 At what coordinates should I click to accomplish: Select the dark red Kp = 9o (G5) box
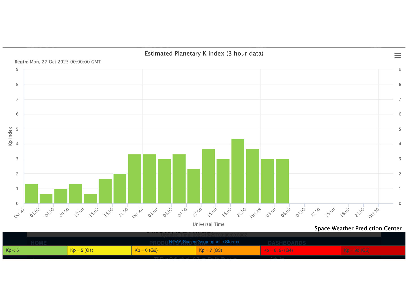pos(373,250)
